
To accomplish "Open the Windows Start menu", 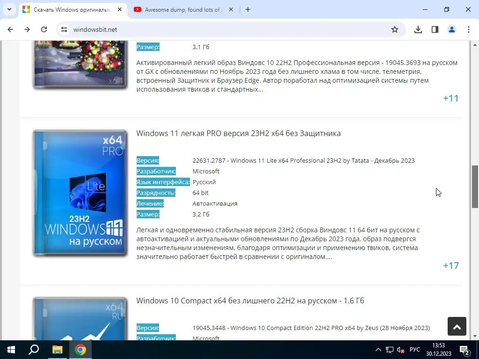I will [x=11, y=350].
